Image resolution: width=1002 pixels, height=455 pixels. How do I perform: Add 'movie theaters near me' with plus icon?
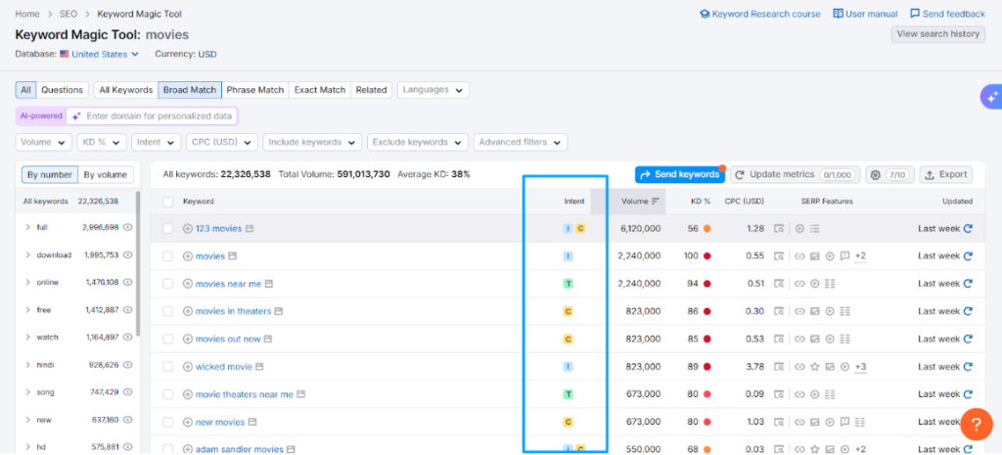click(188, 394)
